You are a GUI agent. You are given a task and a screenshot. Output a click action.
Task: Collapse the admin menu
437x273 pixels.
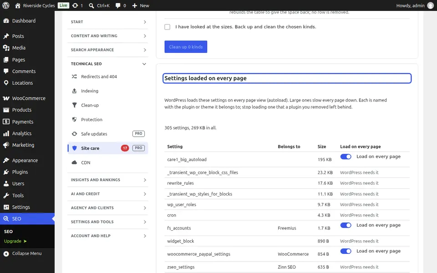click(x=27, y=253)
